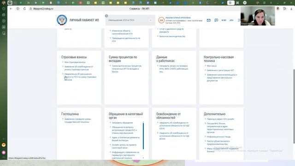The width and height of the screenshot is (295, 166).
Task: Open the mail envelope icon in header
Action: (x=209, y=20)
